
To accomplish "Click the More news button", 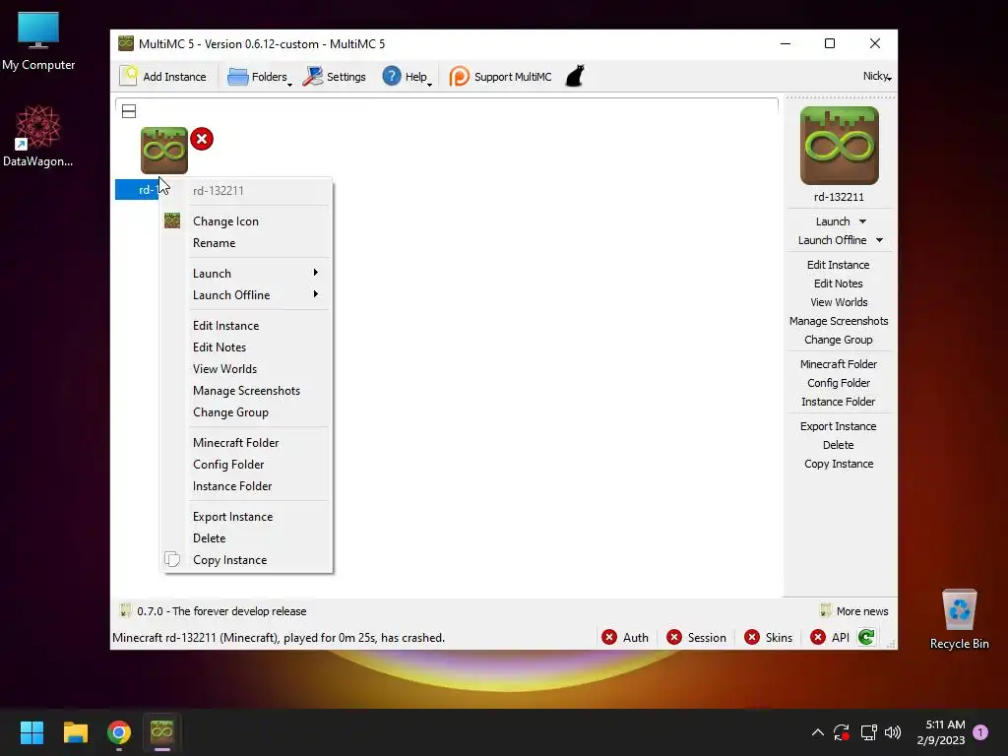I will pos(854,611).
